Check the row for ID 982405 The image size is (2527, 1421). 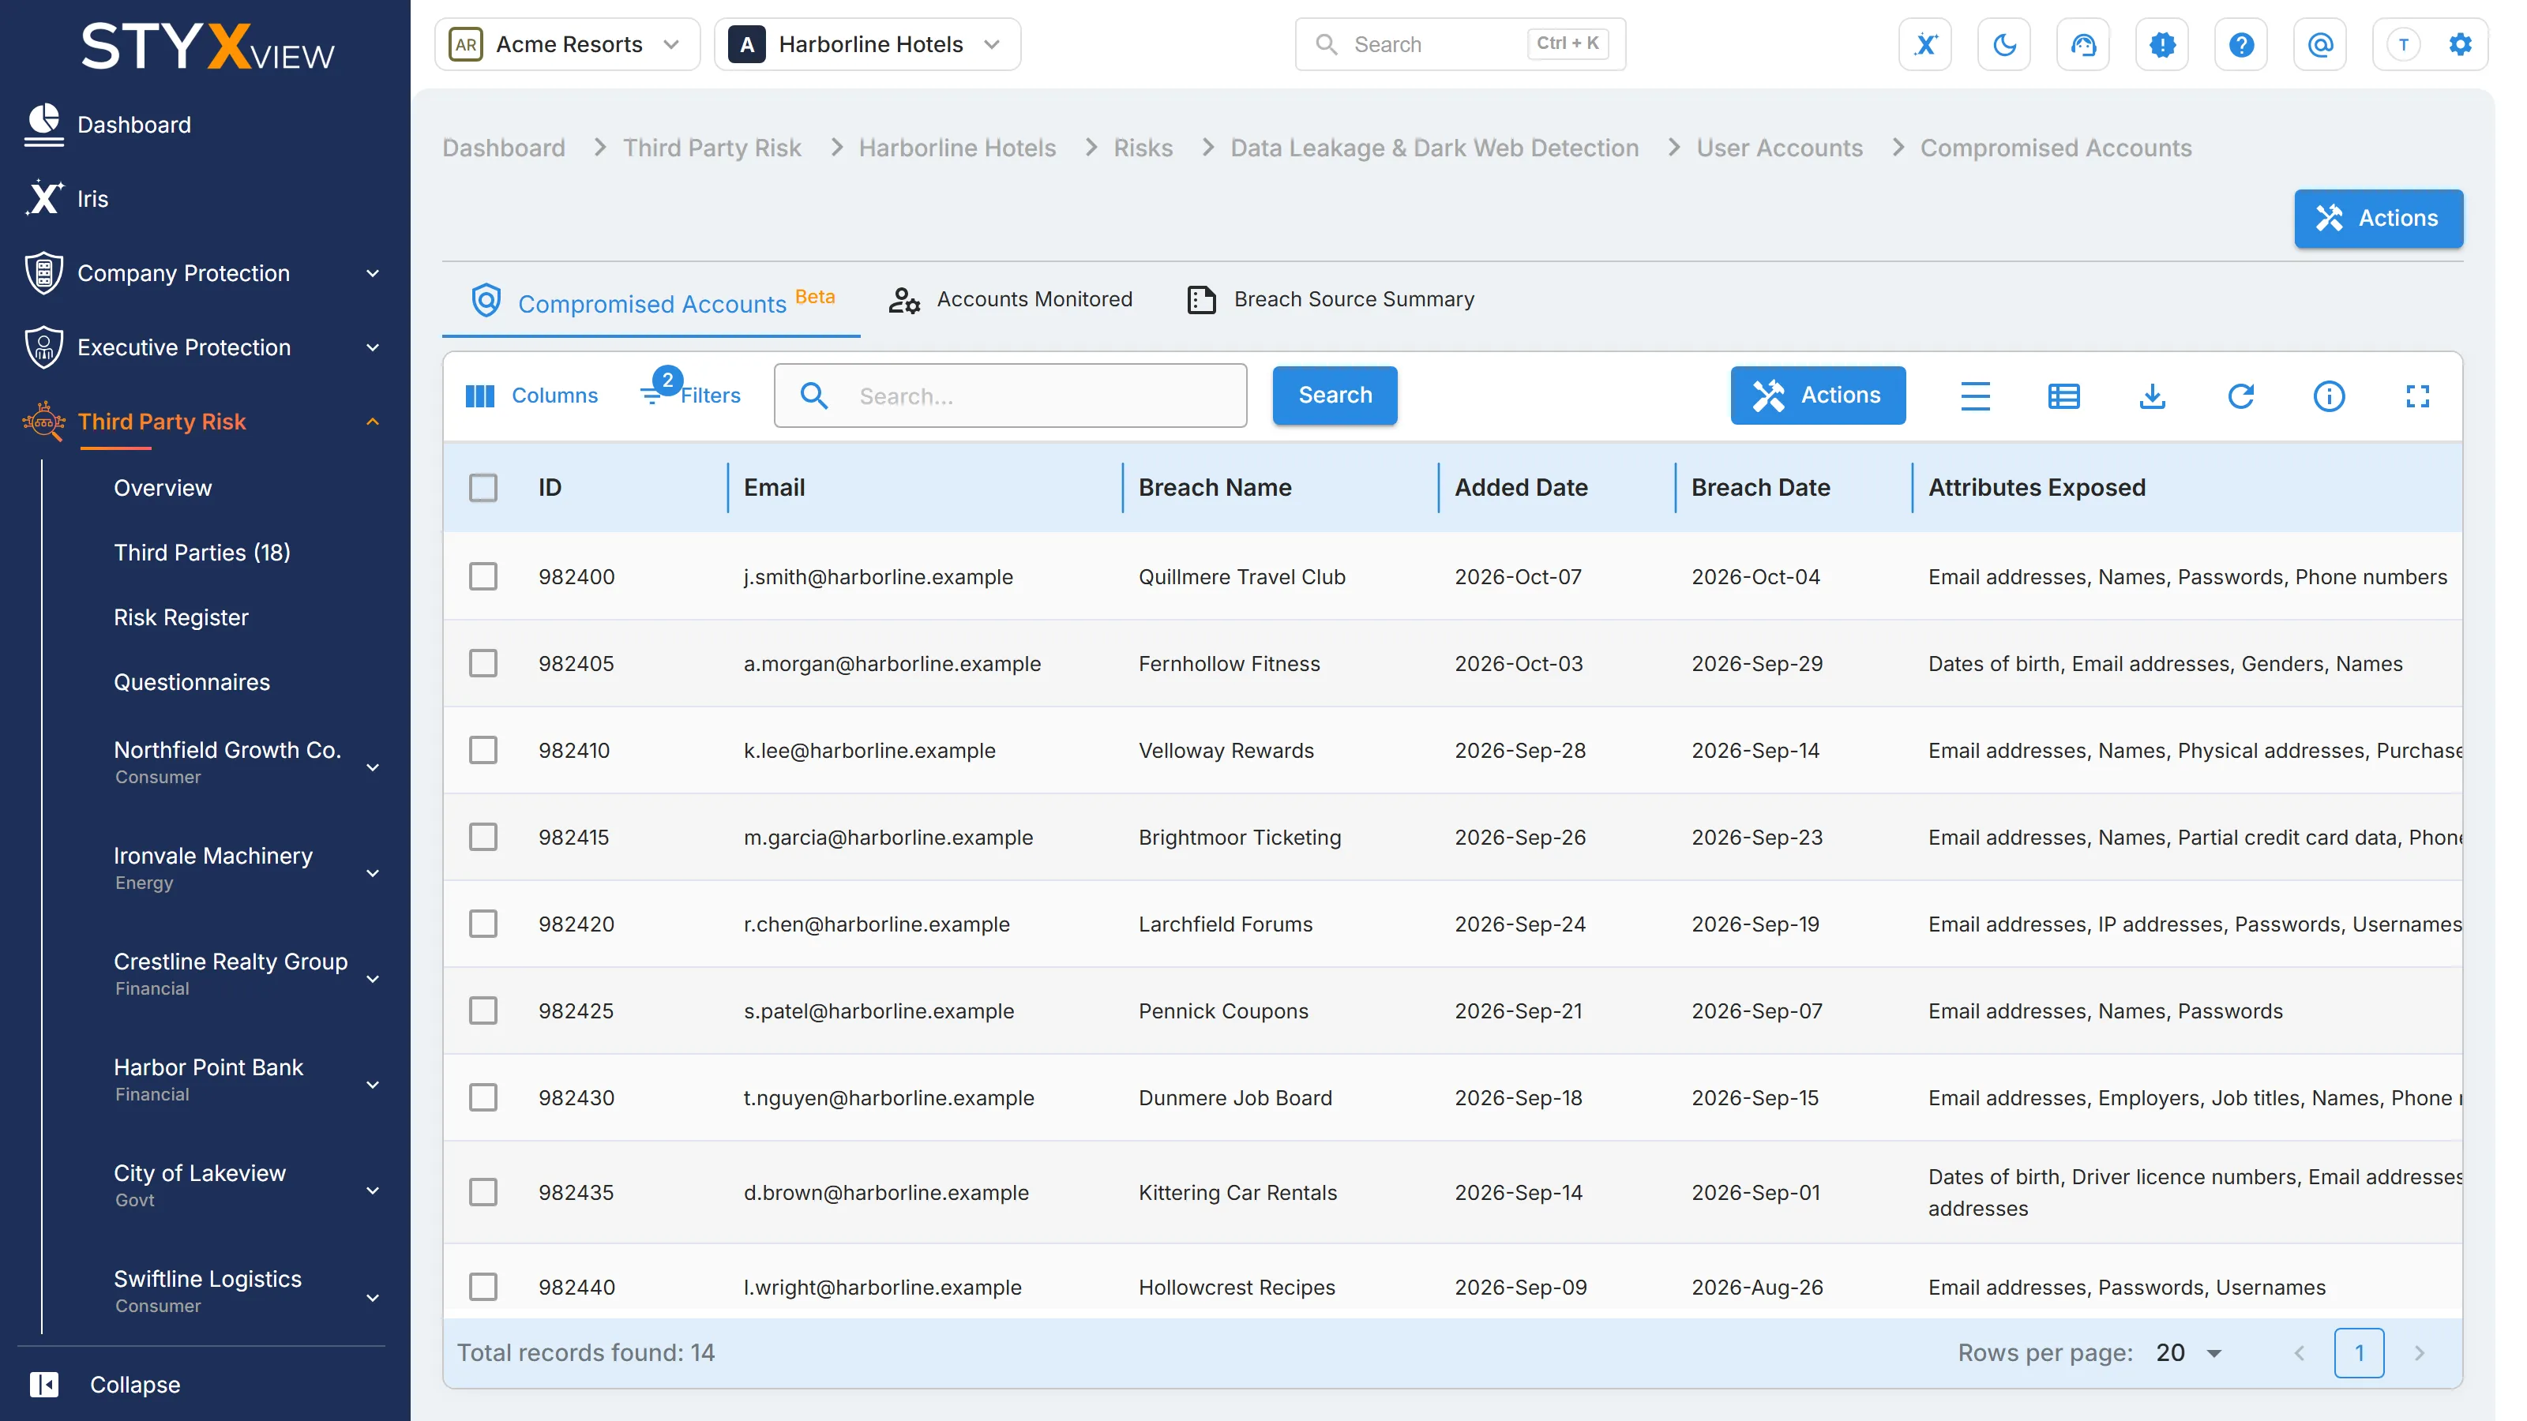point(482,663)
